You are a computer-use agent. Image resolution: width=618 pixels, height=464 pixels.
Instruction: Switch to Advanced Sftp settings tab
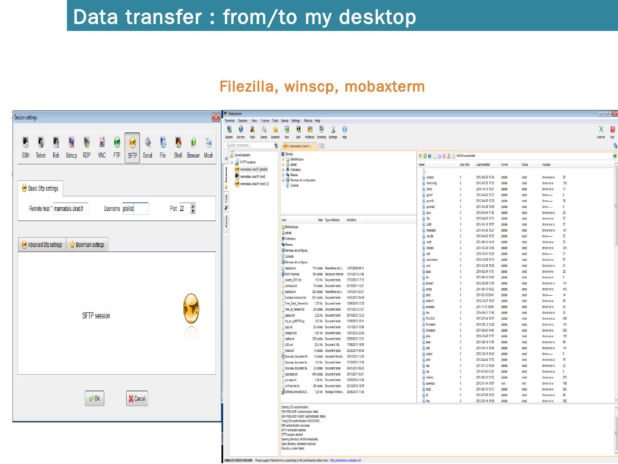click(42, 245)
